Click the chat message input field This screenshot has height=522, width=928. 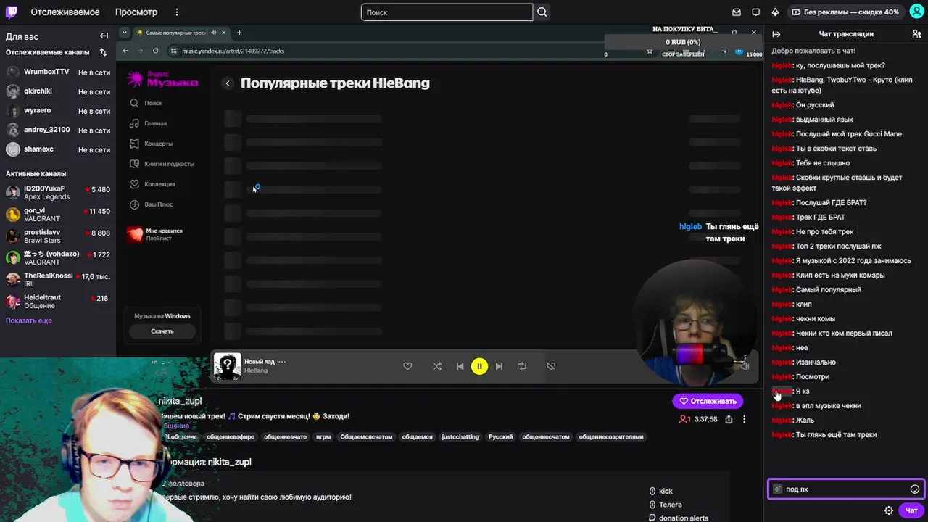click(x=845, y=489)
